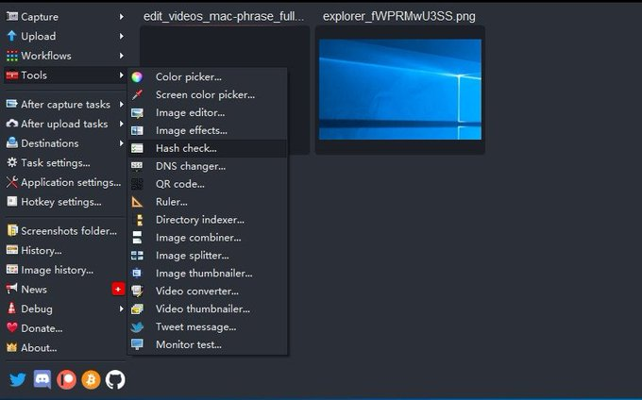Expand the Debug submenu arrow
Screen dimensions: 642x400
pyautogui.click(x=121, y=308)
